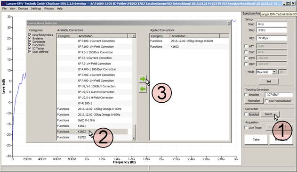Viewport: 297px width, 172px height.
Task: Click the Take button
Action: [x=256, y=139]
